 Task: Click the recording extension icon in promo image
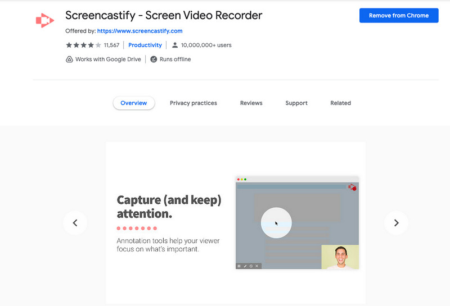point(353,188)
